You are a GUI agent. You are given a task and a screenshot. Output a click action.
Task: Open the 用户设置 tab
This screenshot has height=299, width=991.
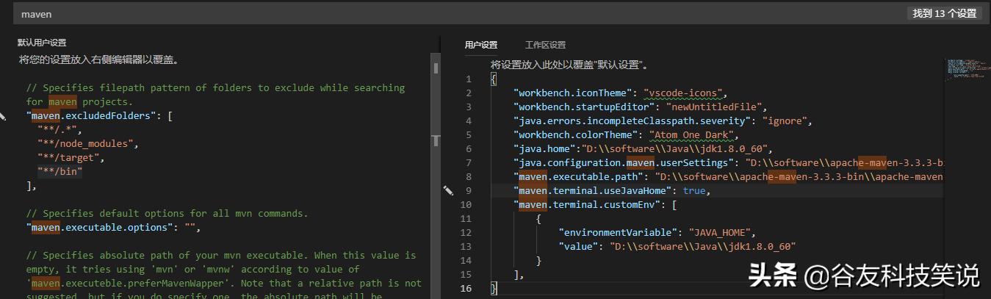pyautogui.click(x=481, y=45)
